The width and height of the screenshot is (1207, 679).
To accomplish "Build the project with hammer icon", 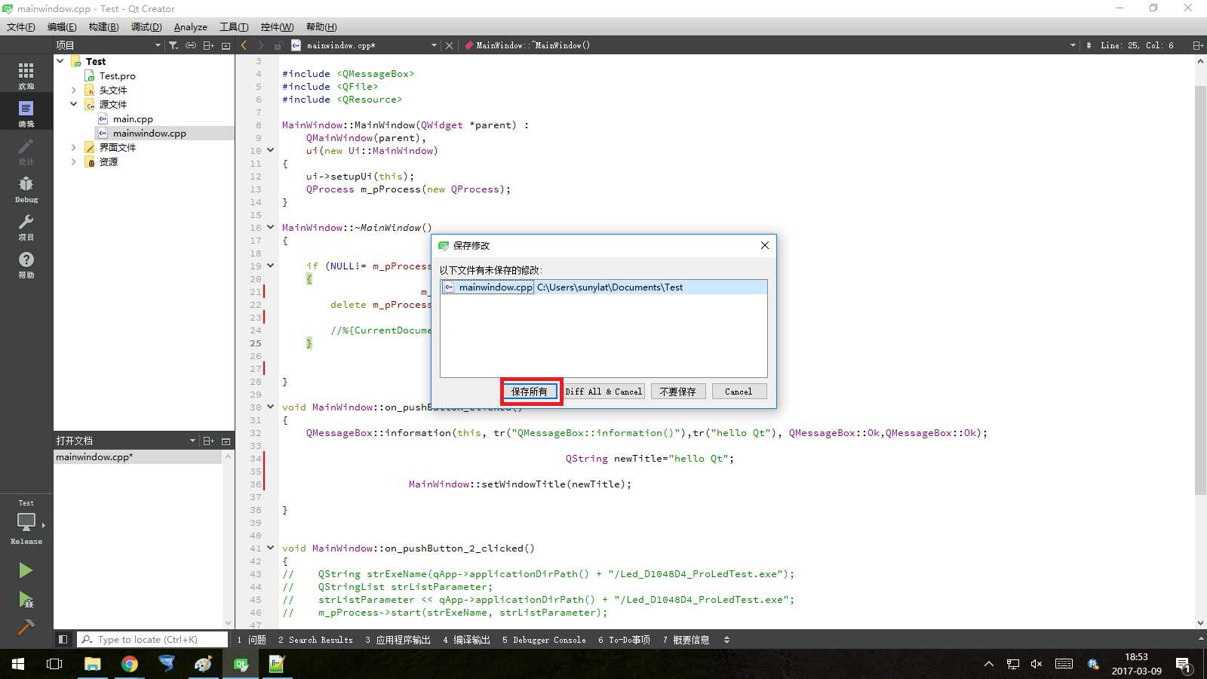I will (x=26, y=626).
